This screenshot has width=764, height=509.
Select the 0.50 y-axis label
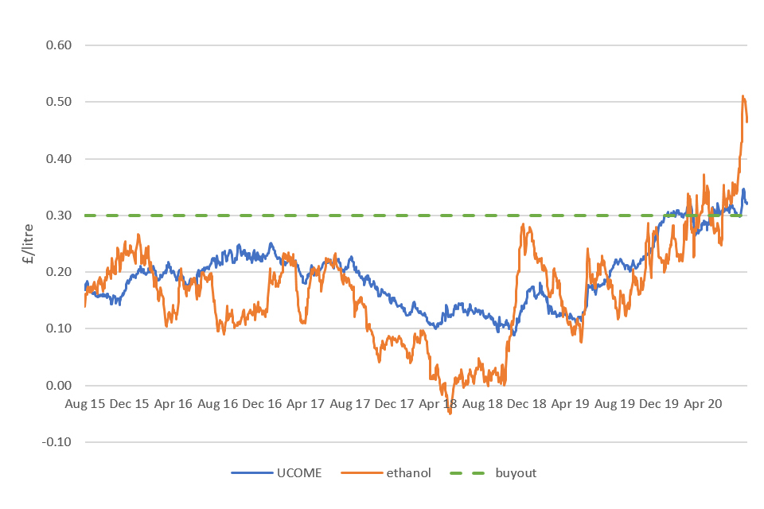click(60, 102)
